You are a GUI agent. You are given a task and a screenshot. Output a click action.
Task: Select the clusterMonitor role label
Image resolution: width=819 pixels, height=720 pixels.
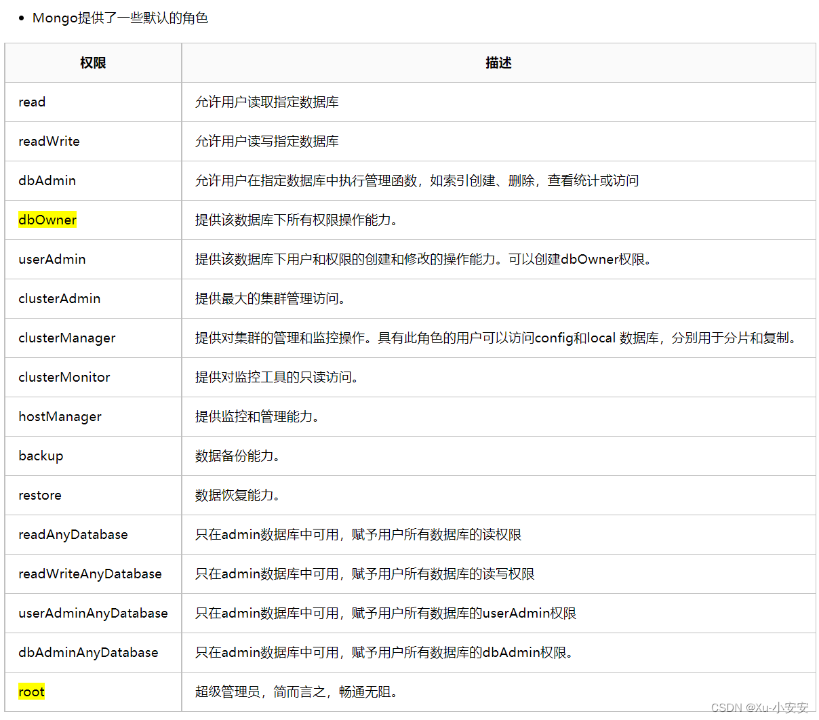click(62, 377)
